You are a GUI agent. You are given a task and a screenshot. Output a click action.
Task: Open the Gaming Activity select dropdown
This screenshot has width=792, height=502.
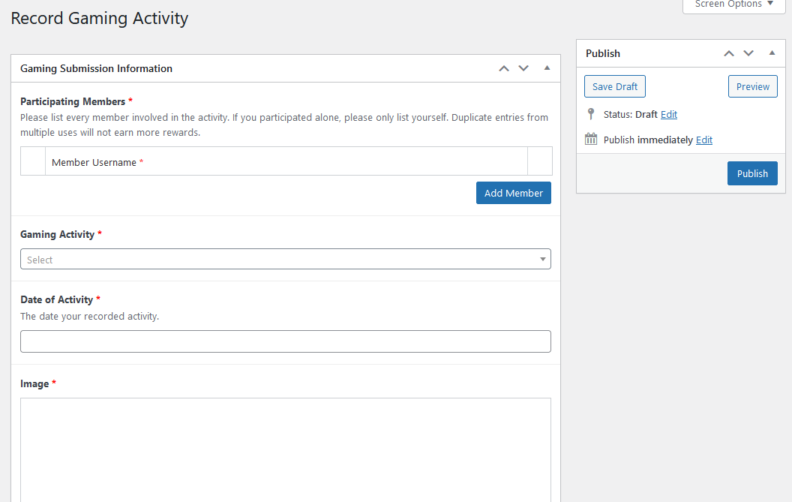(285, 260)
